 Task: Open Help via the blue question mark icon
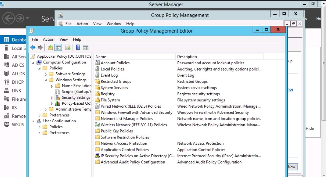pos(78,48)
